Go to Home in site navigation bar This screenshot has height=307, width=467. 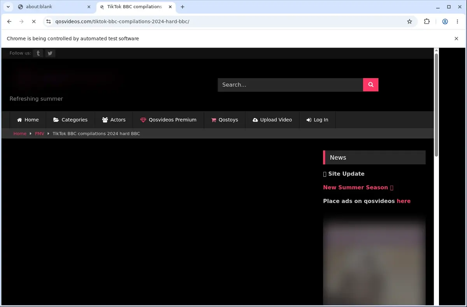tap(28, 120)
